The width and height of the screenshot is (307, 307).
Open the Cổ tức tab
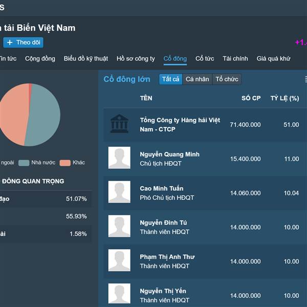[x=205, y=58]
